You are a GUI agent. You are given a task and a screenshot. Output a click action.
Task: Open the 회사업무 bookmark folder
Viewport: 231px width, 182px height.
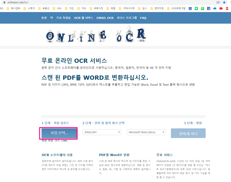click(13, 8)
